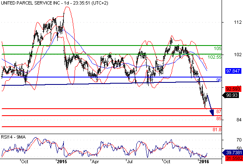
Task: Click the blue 96 level label
Action: (219, 80)
